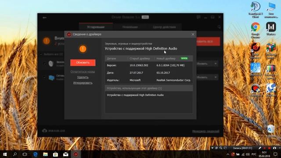Toggle checkbox of first driver row
The image size is (281, 158).
pyautogui.click(x=44, y=64)
